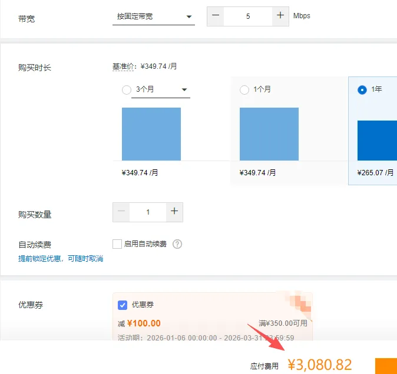Viewport: 397px width, 374px height.
Task: Click the ¥100.00 coupon discount amount
Action: click(x=144, y=323)
